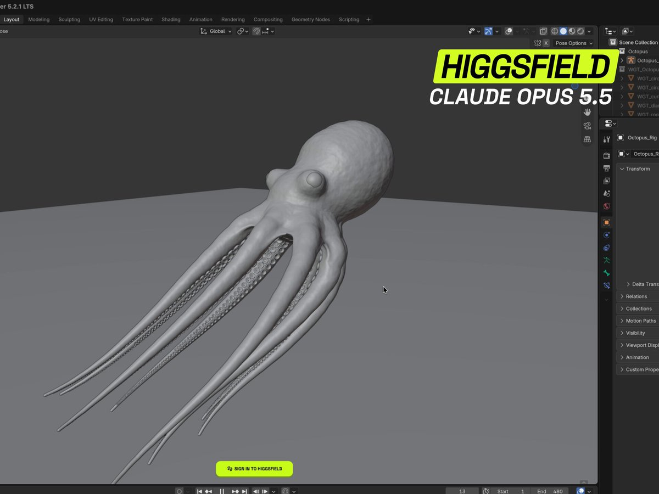This screenshot has height=494, width=659.
Task: Open the Object properties orange square icon
Action: tap(606, 222)
